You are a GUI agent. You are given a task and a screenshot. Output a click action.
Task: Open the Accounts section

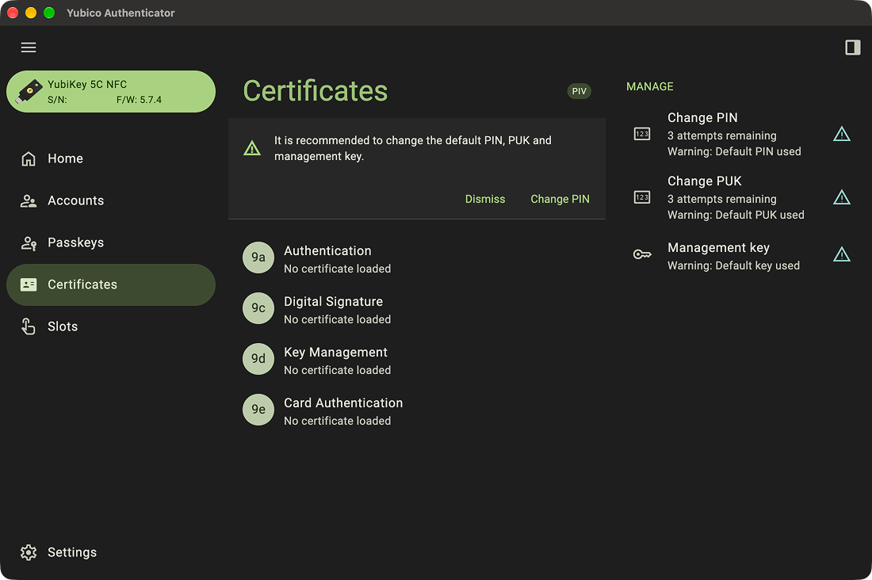click(111, 200)
